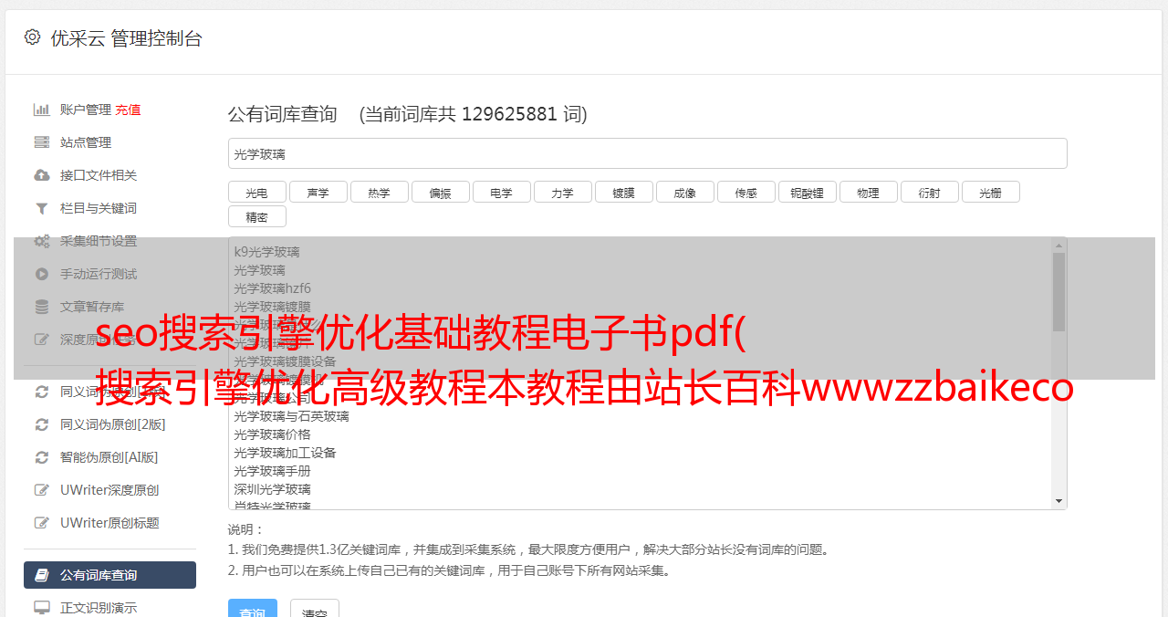The height and width of the screenshot is (617, 1168).
Task: Follow the red 充值 link
Action: pos(128,110)
